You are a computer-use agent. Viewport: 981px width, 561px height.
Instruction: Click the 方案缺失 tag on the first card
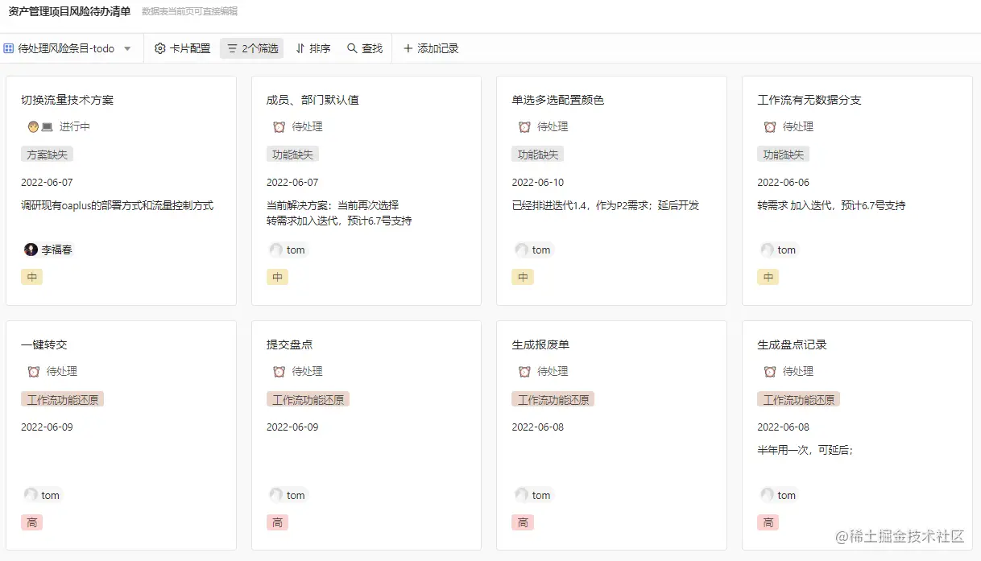(x=47, y=154)
